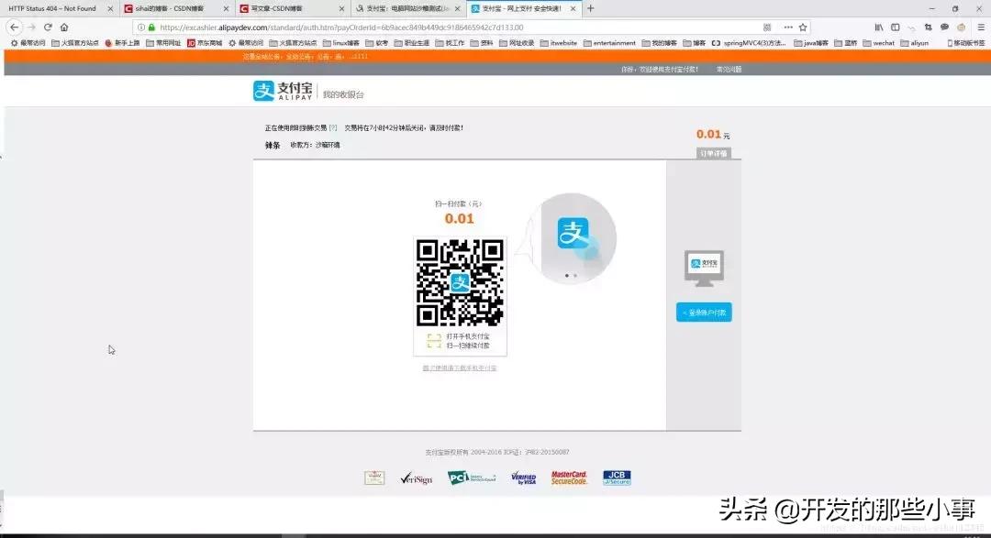
Task: Switch to the sihai的博客 CSDN tab
Action: (168, 7)
